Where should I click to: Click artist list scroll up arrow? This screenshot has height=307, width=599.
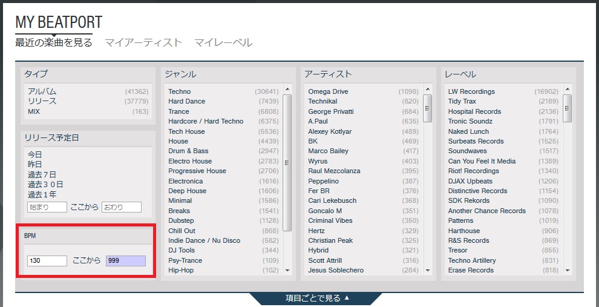point(428,90)
